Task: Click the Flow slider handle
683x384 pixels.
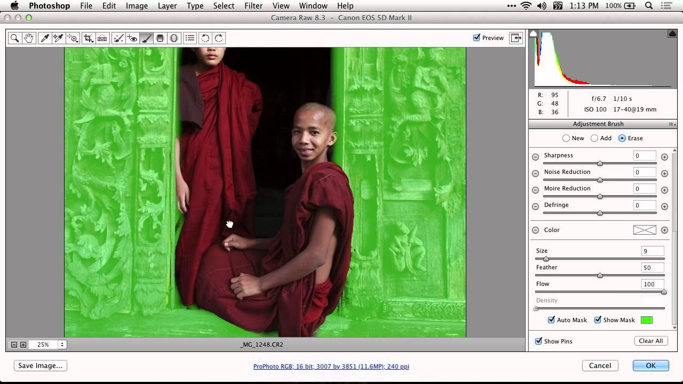Action: click(664, 292)
